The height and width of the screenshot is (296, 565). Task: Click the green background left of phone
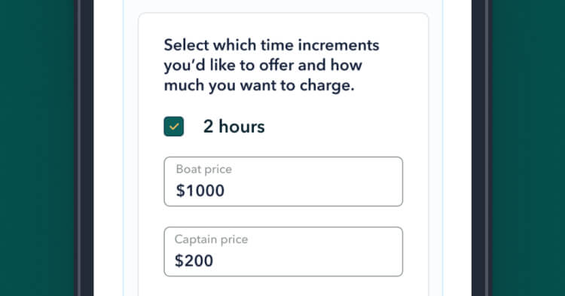point(37,148)
